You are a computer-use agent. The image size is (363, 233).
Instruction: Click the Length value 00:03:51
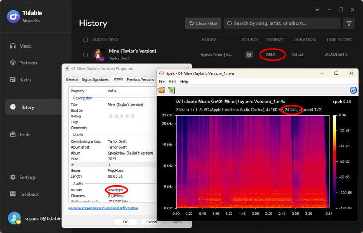coord(115,176)
